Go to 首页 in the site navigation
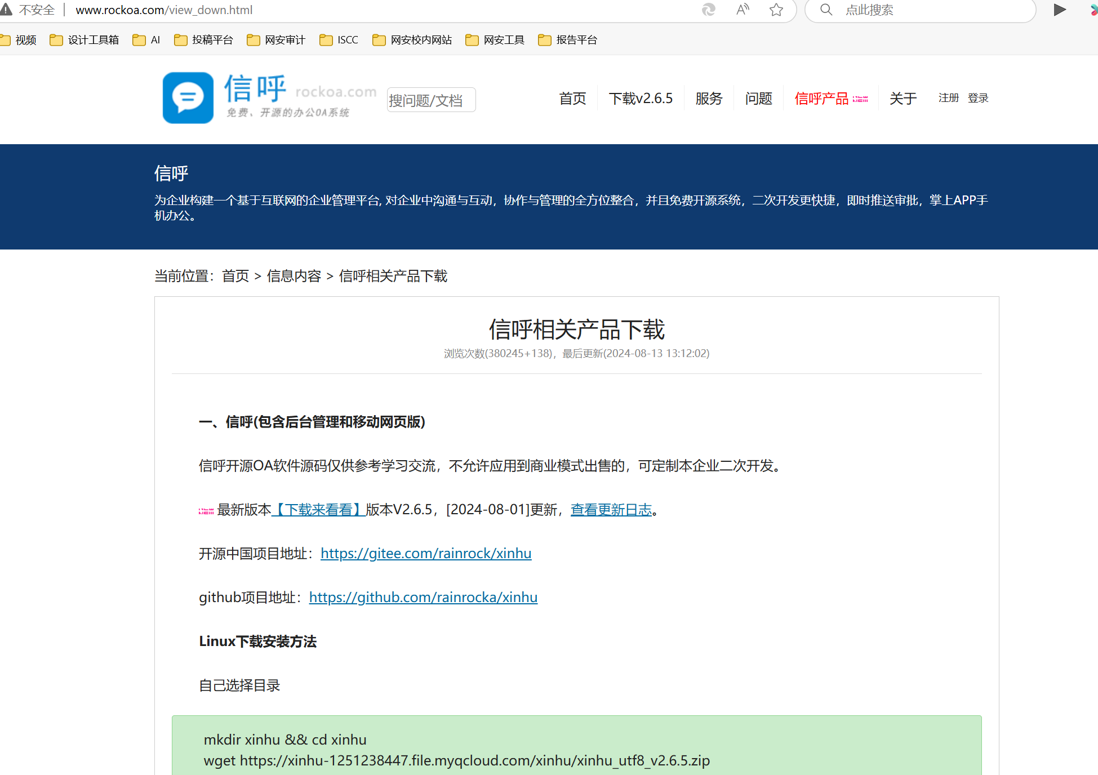 click(572, 99)
